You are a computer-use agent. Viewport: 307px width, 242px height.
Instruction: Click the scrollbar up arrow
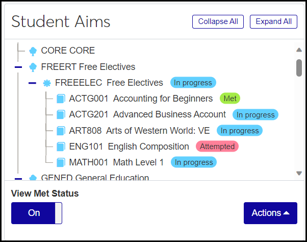[299, 50]
